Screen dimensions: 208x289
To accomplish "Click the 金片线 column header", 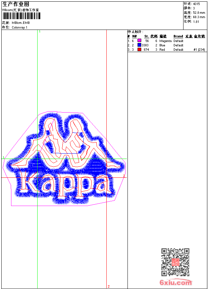I will coord(199,36).
